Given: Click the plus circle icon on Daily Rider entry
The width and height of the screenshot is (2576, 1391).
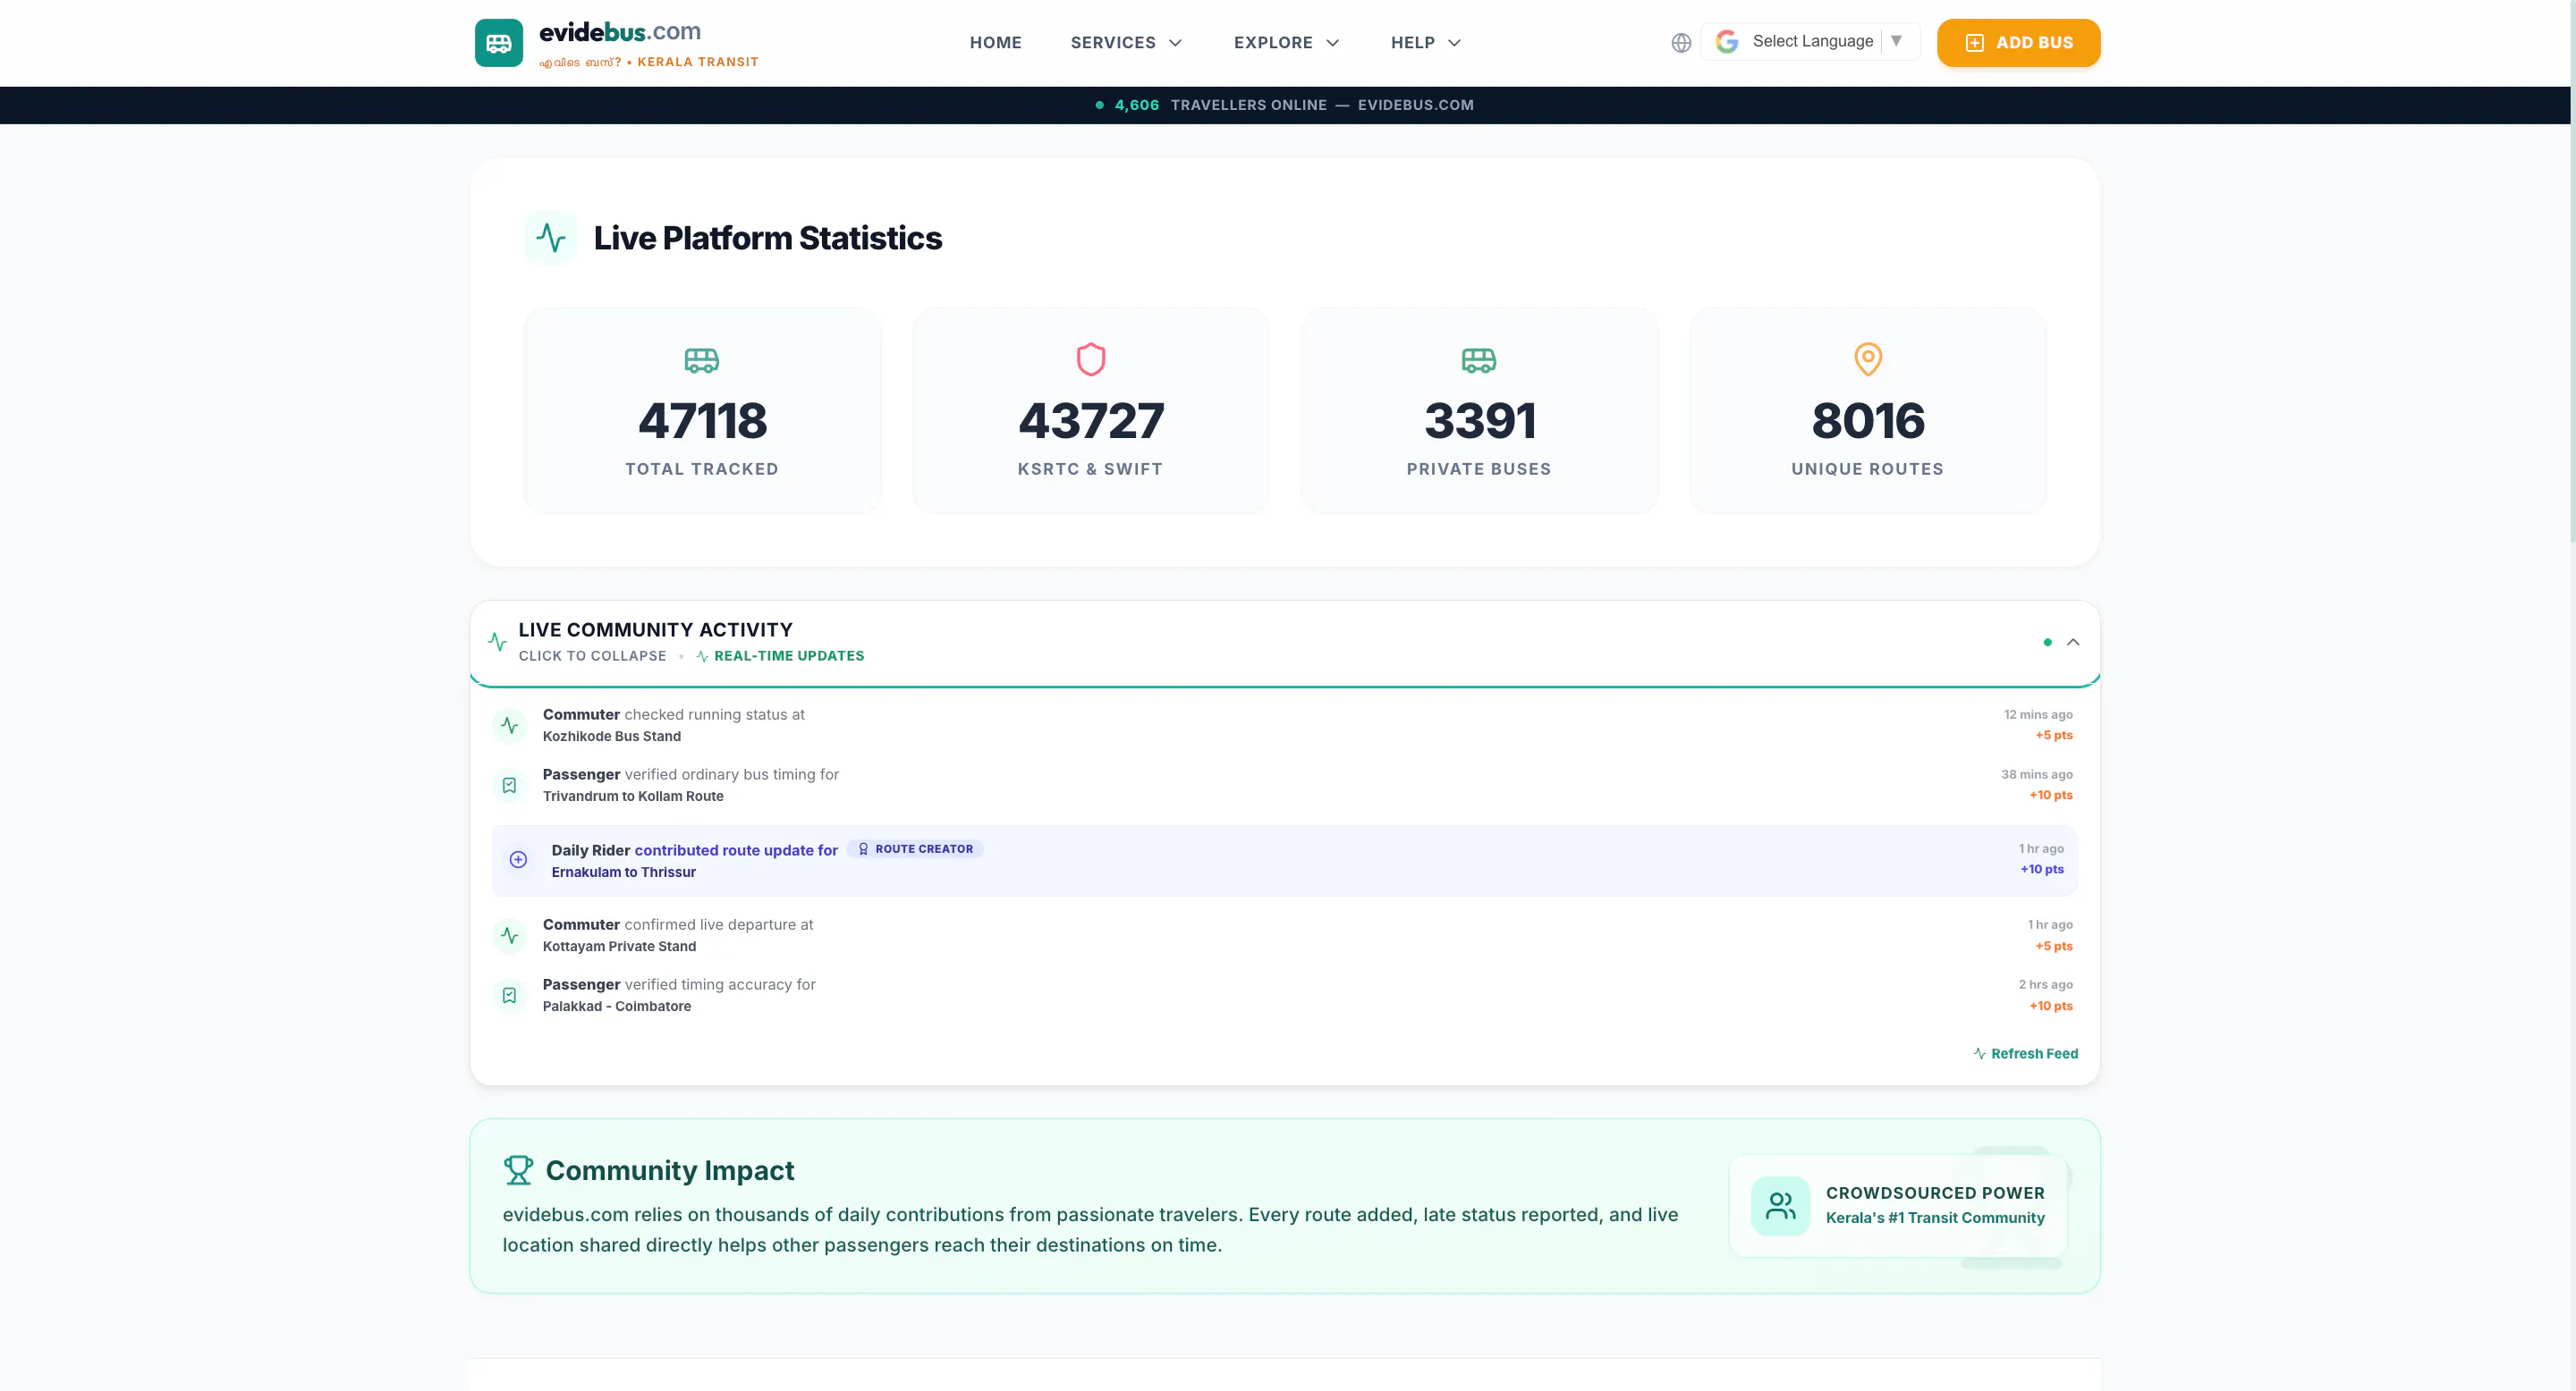Looking at the screenshot, I should [518, 859].
